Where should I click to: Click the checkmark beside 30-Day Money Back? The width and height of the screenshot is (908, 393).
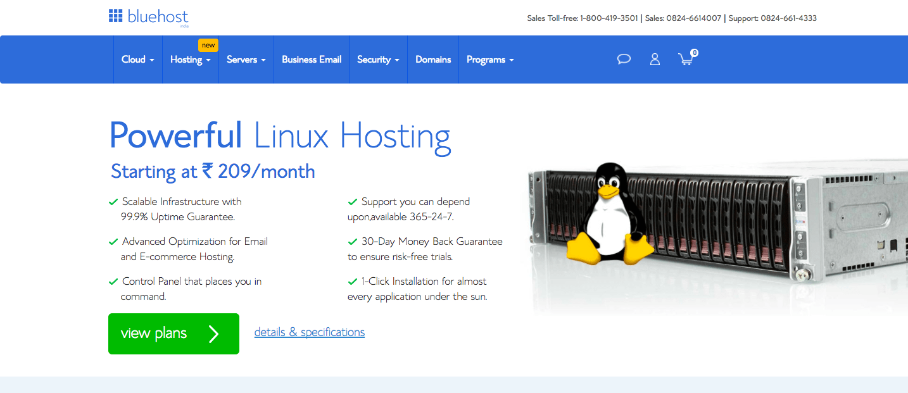[x=353, y=242]
